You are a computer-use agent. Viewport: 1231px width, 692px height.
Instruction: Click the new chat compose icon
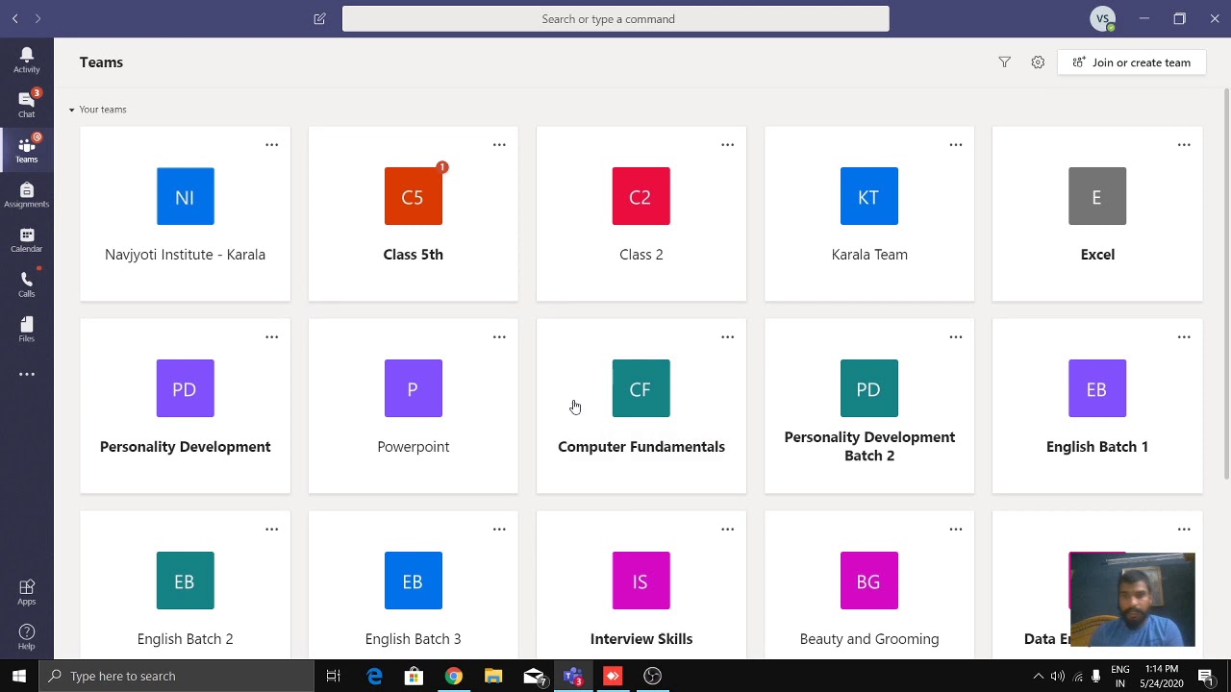click(x=319, y=19)
